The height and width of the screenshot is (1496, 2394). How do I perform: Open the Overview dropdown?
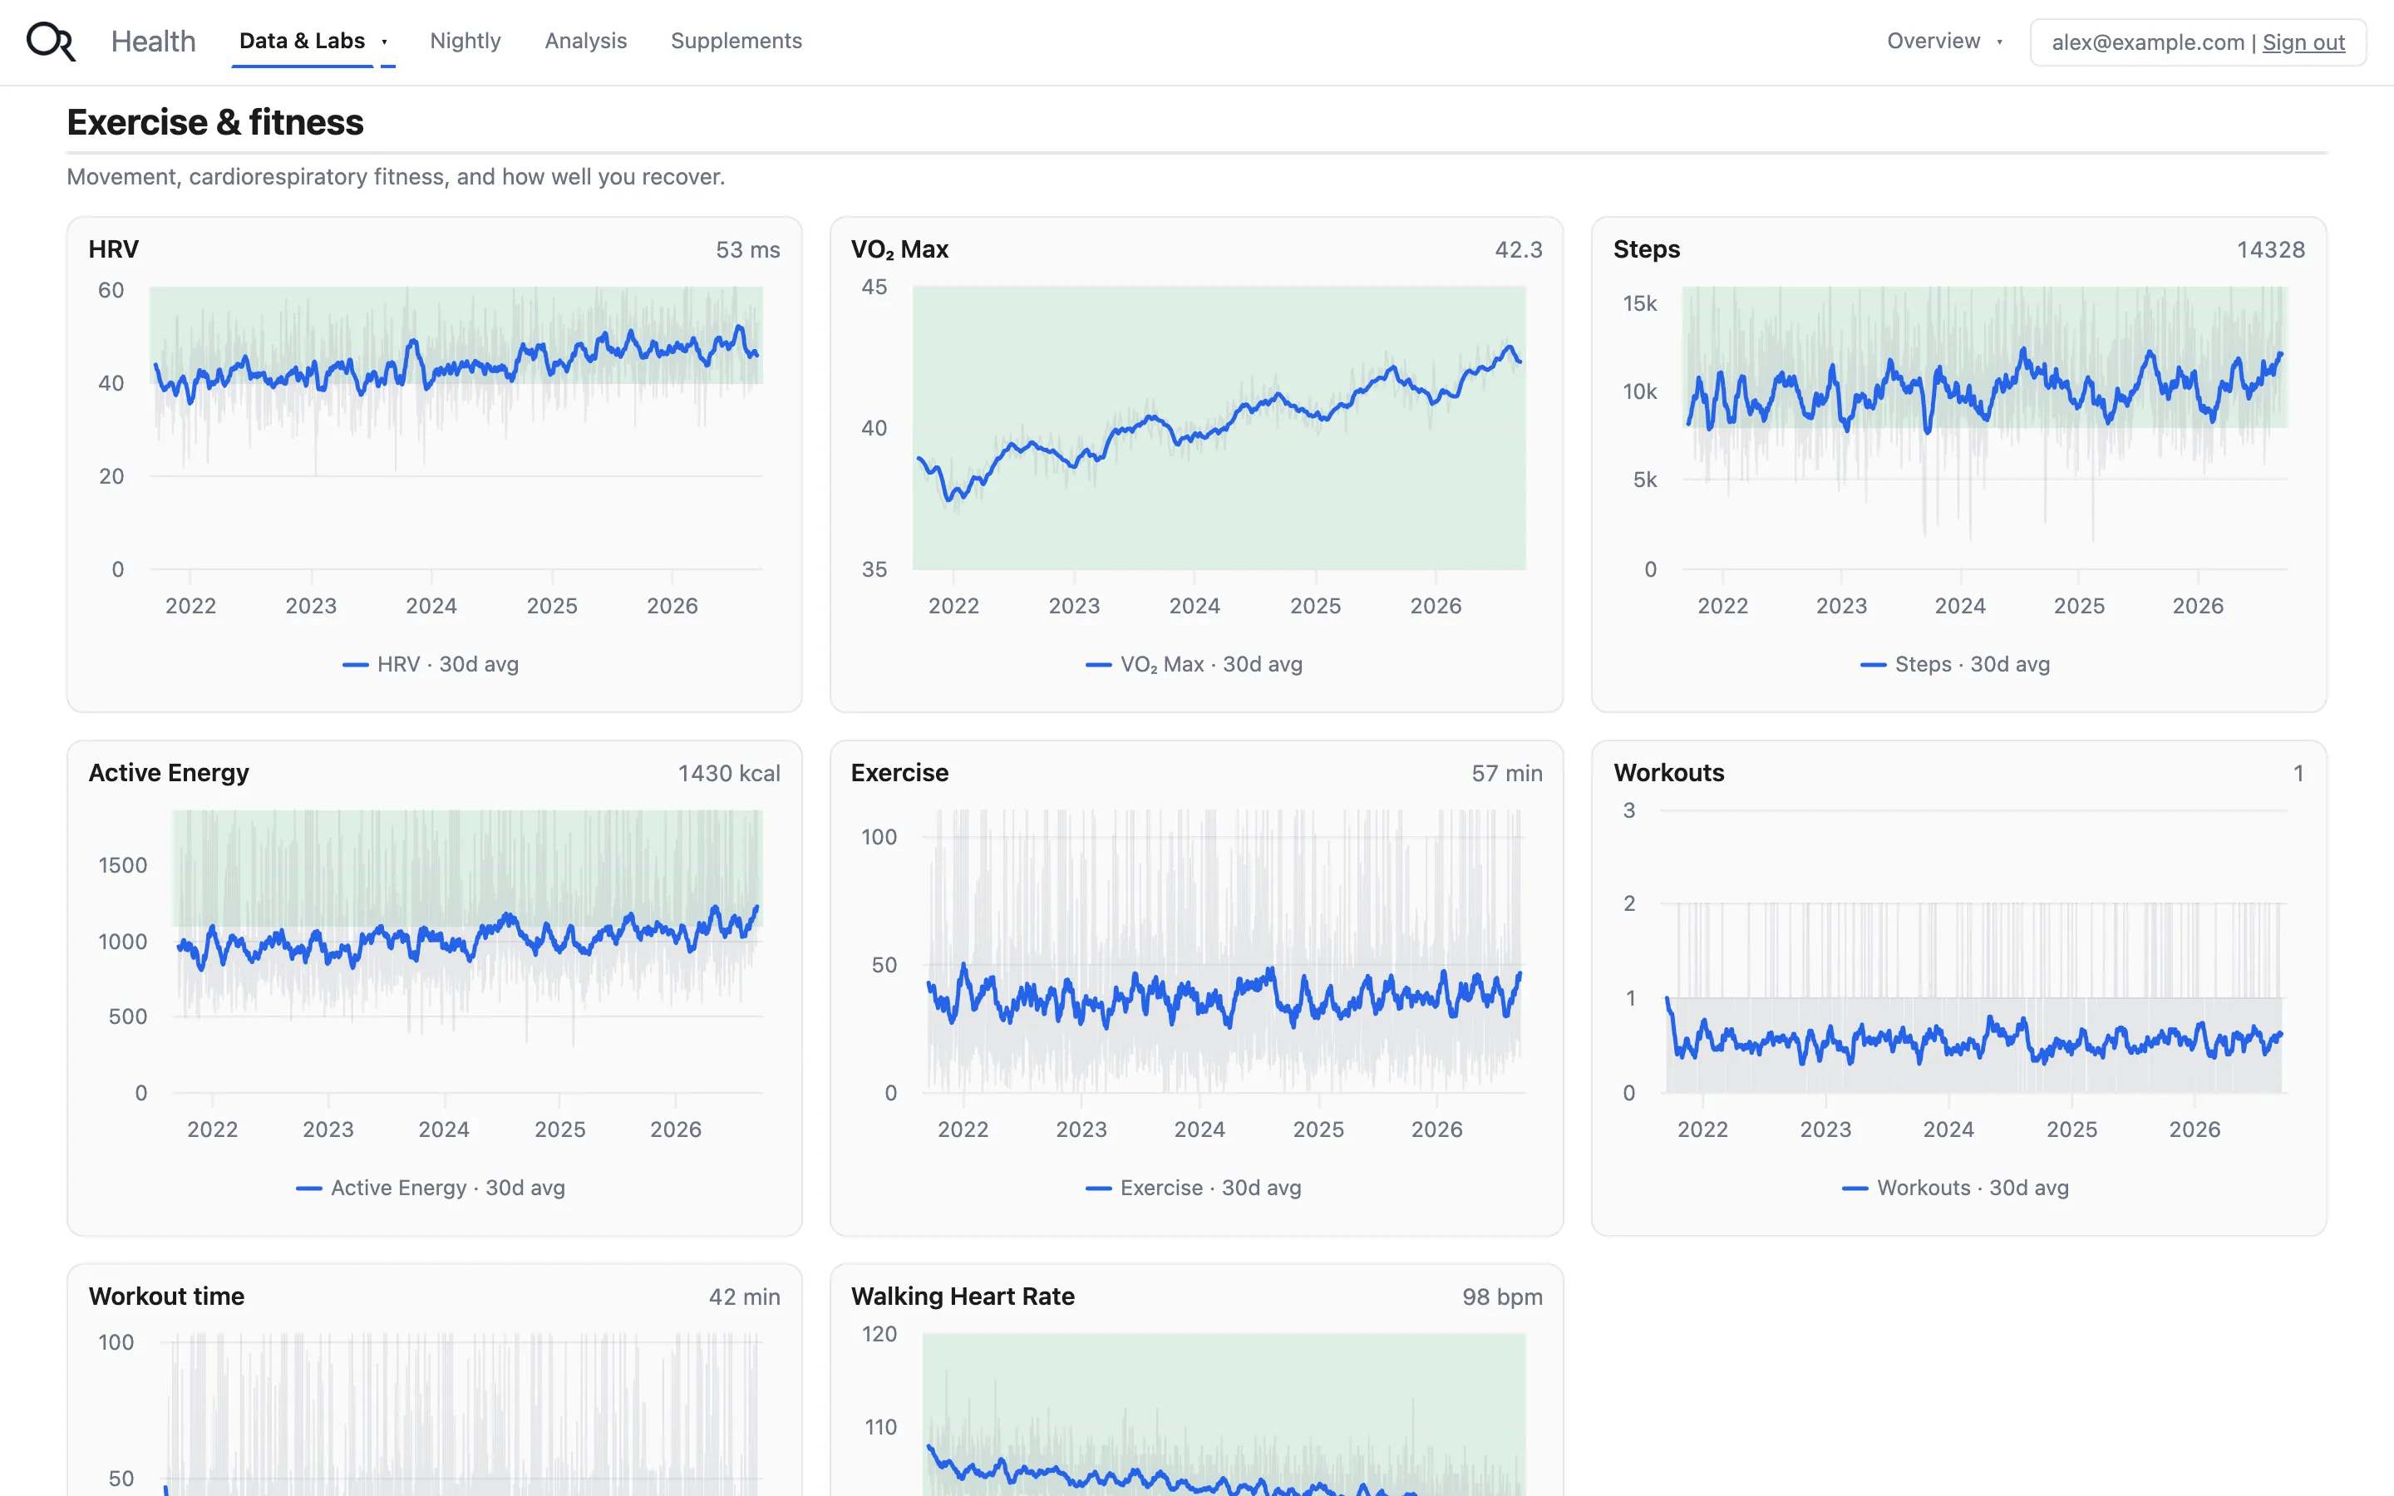click(x=1944, y=42)
